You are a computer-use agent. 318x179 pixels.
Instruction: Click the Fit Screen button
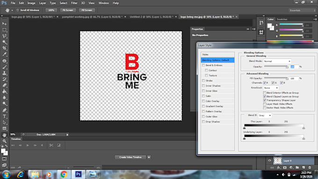68,10
